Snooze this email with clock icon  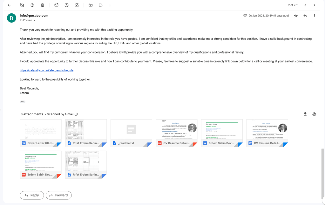tap(66, 5)
